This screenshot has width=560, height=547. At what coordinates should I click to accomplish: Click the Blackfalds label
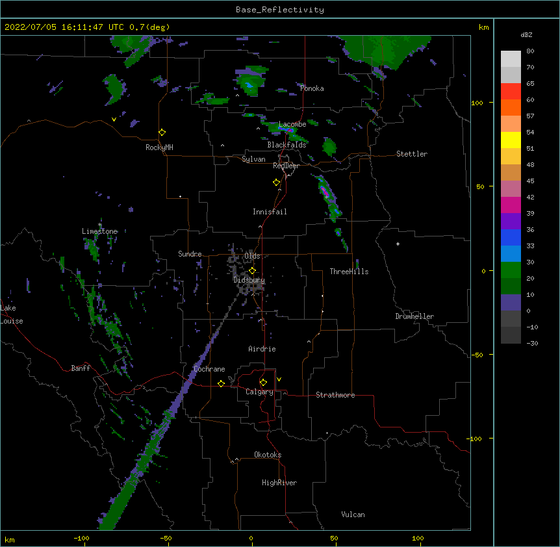[x=286, y=145]
